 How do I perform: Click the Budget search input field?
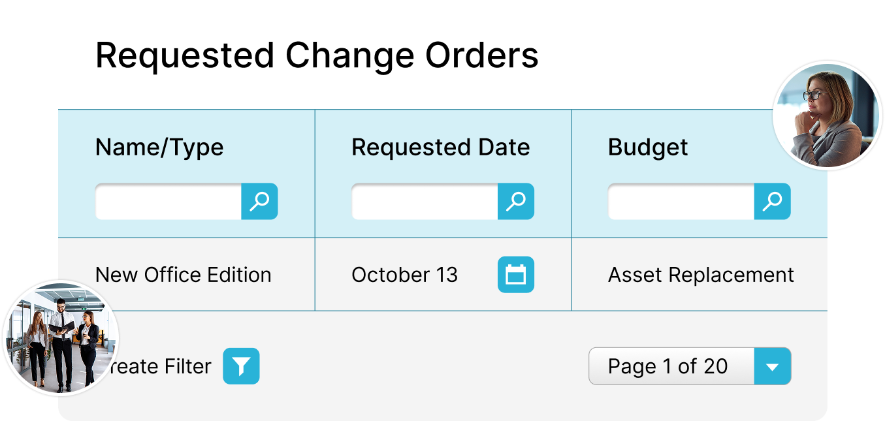tap(681, 201)
